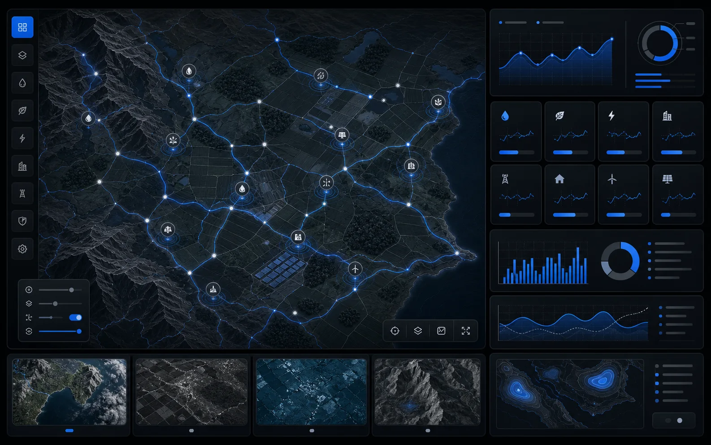
Task: Select the grayscale farmland thumbnail
Action: (x=191, y=392)
